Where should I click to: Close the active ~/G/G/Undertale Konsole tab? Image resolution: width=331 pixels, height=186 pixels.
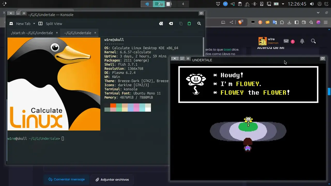pos(95,33)
